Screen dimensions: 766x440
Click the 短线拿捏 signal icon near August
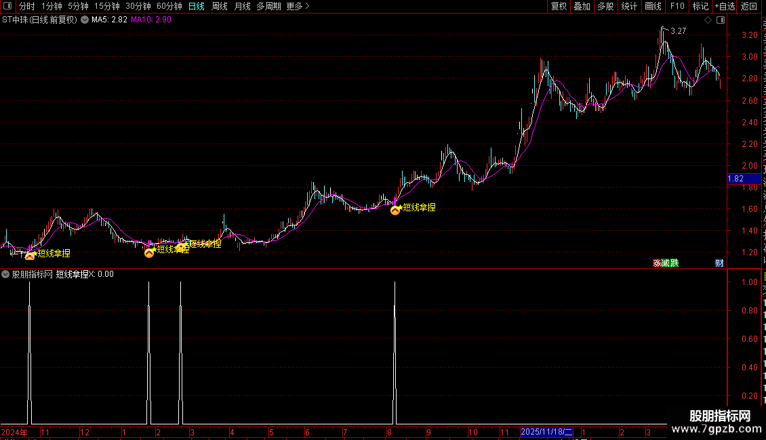(395, 211)
